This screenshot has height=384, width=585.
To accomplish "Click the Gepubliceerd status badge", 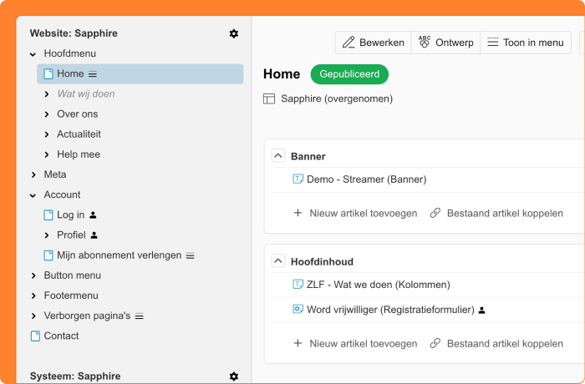I will click(x=349, y=74).
